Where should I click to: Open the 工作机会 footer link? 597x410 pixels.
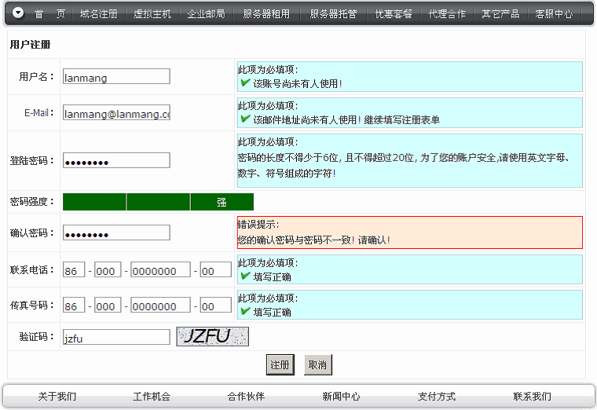[x=152, y=397]
